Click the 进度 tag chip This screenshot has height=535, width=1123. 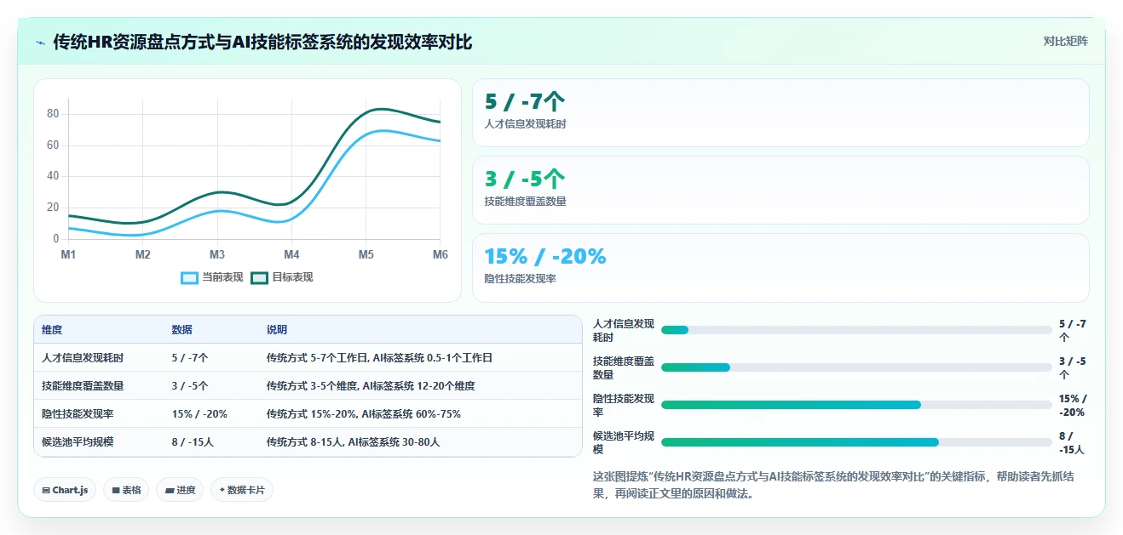(180, 490)
